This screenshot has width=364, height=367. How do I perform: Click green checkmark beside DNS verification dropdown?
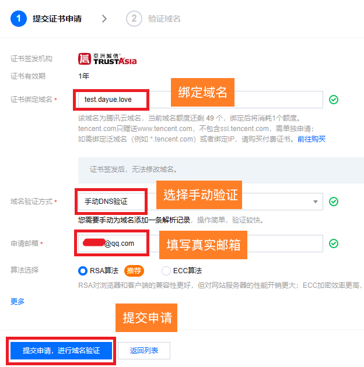pos(334,202)
